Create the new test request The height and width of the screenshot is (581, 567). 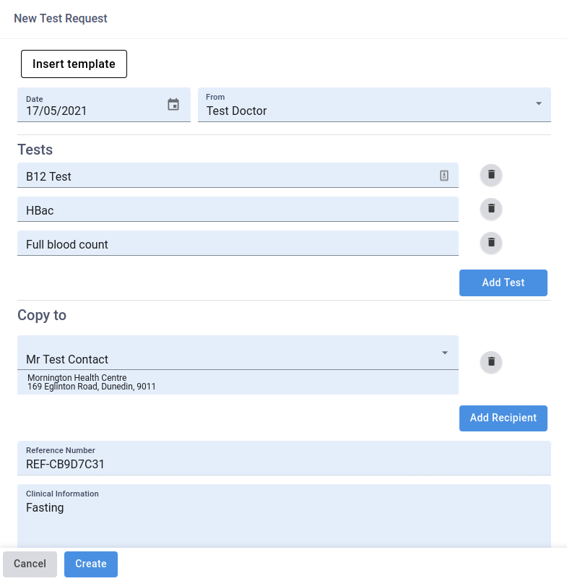91,564
